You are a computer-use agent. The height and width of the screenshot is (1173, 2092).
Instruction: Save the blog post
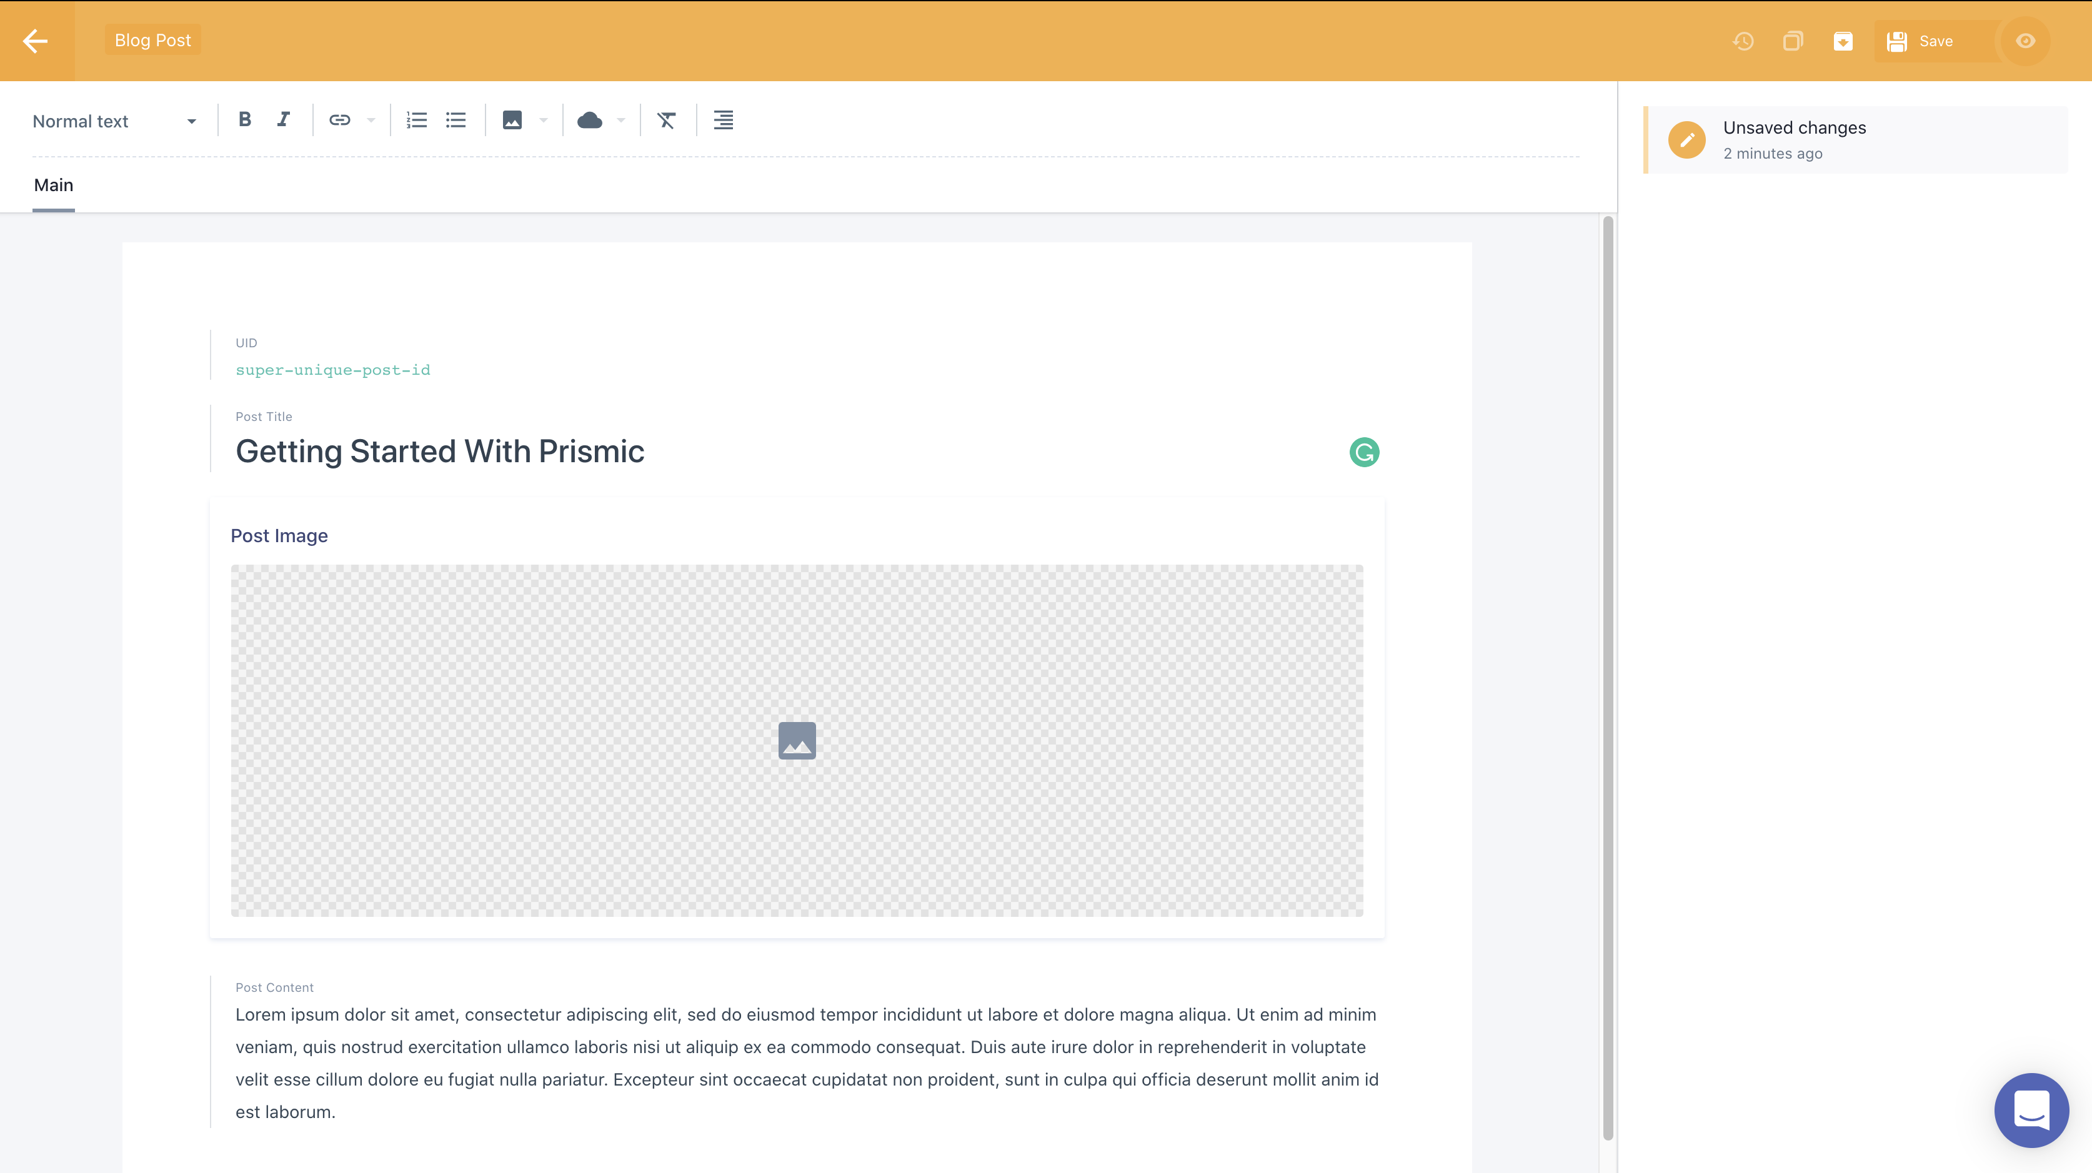coord(1935,41)
